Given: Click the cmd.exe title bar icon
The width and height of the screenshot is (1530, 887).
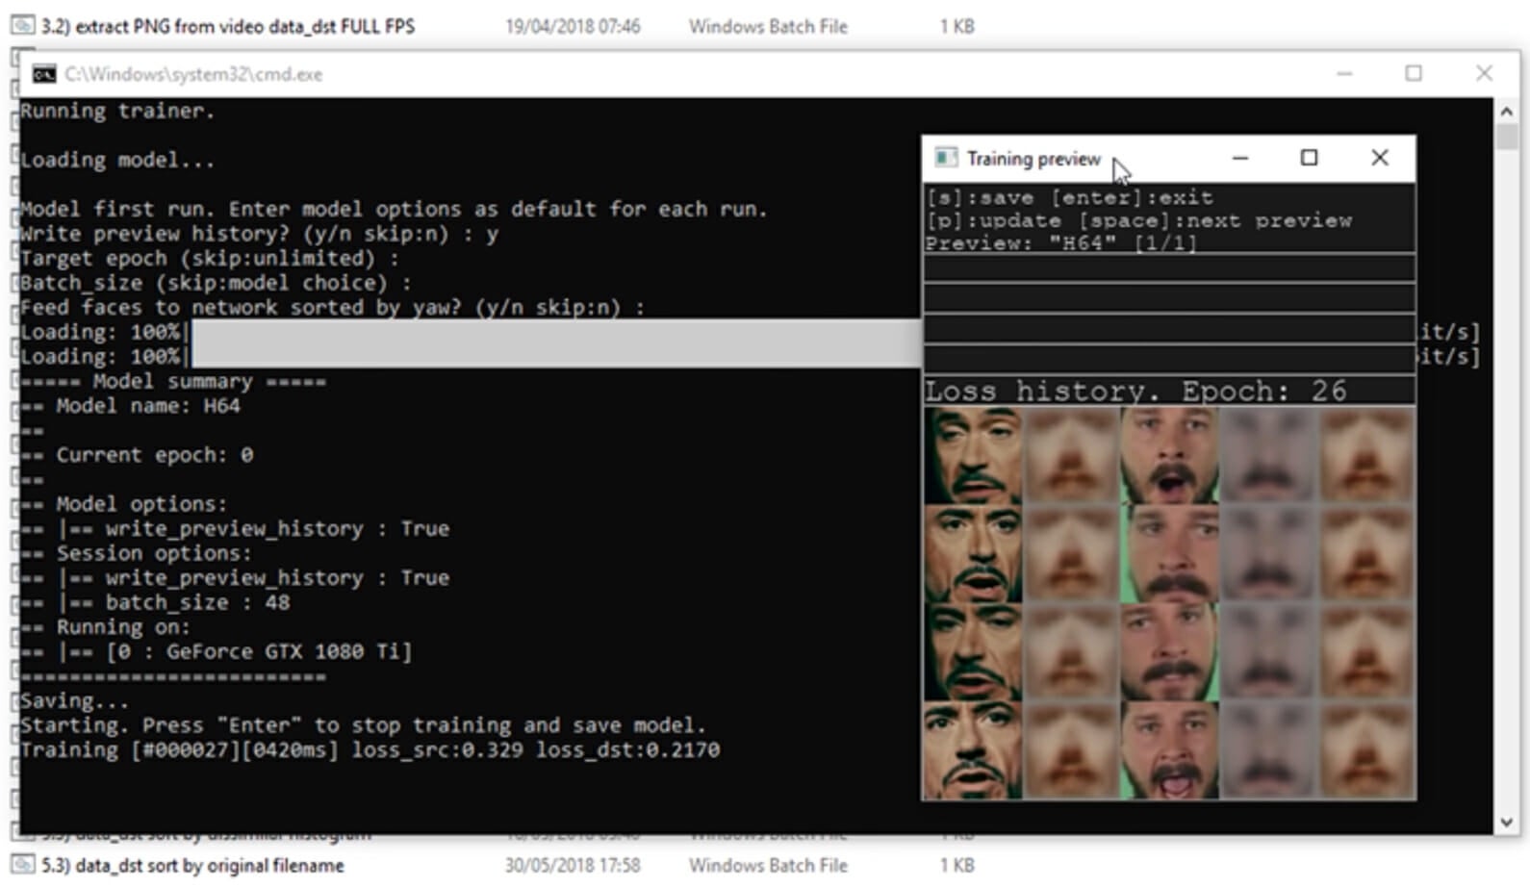Looking at the screenshot, I should (44, 74).
